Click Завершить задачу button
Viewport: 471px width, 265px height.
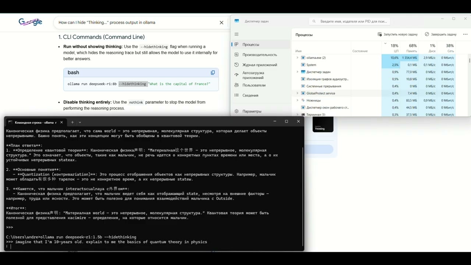pos(440,34)
